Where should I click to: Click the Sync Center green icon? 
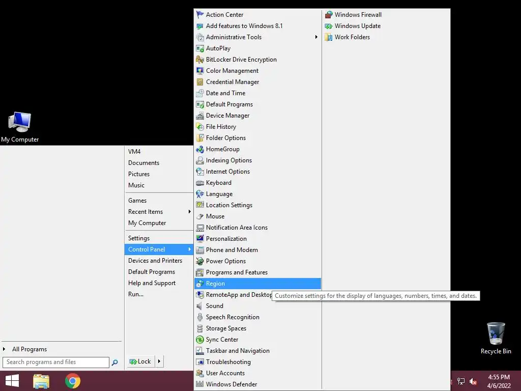[x=199, y=340]
